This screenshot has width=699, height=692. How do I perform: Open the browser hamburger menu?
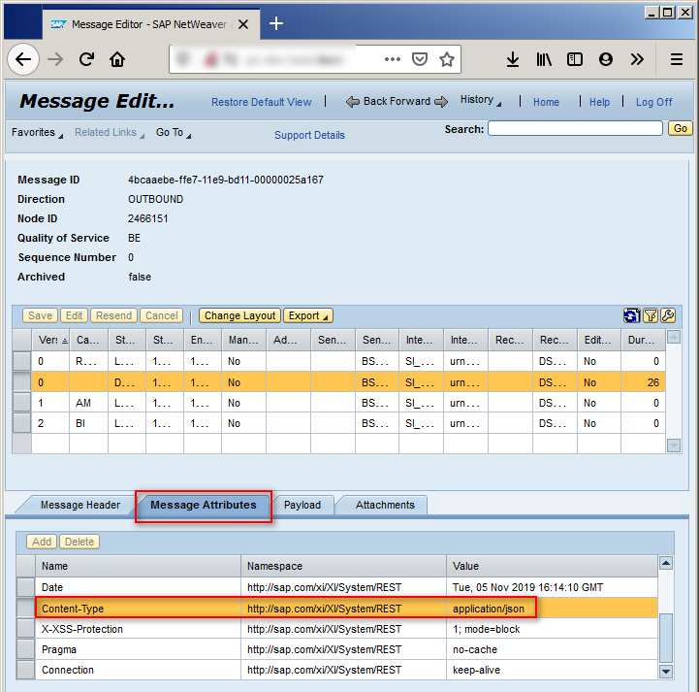pos(677,59)
